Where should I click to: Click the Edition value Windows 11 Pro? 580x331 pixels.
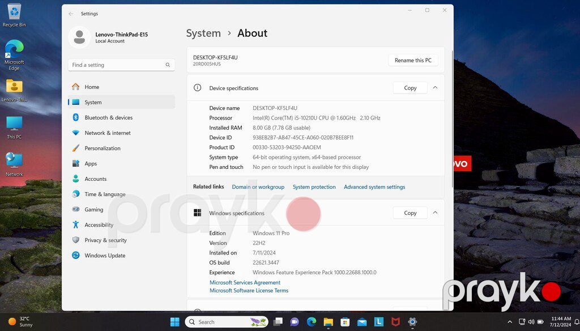click(271, 234)
